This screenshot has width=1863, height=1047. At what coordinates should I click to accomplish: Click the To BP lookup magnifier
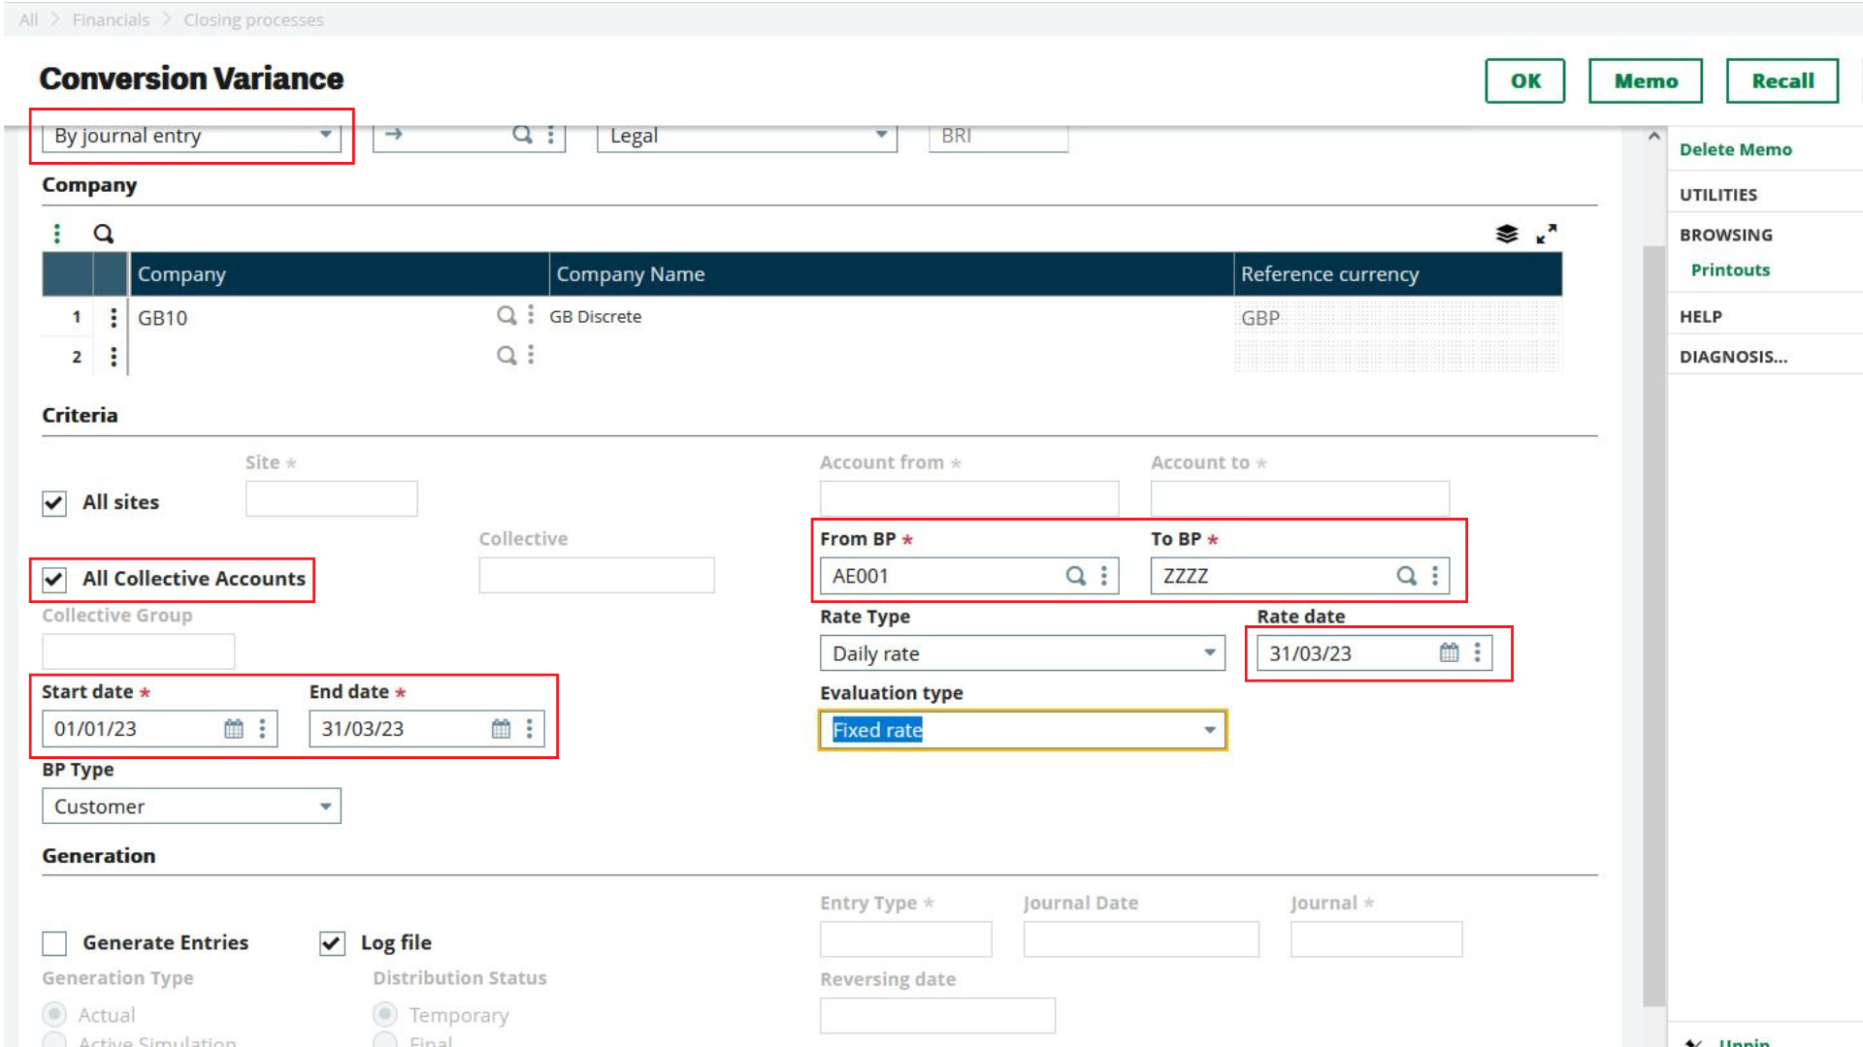(1406, 576)
